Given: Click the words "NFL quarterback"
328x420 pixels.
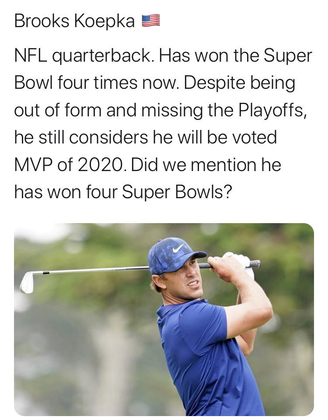Looking at the screenshot, I should point(83,56).
